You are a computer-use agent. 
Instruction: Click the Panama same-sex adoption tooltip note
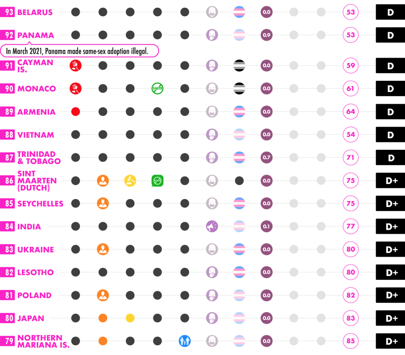point(79,51)
